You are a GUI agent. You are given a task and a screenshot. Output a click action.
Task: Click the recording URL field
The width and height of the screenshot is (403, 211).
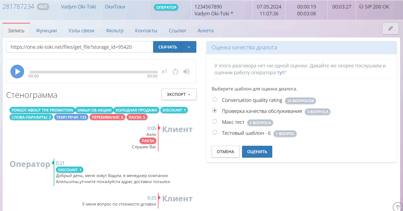tap(80, 47)
